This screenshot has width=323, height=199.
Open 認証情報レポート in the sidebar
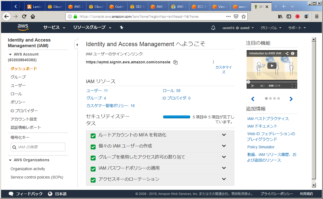pyautogui.click(x=26, y=128)
